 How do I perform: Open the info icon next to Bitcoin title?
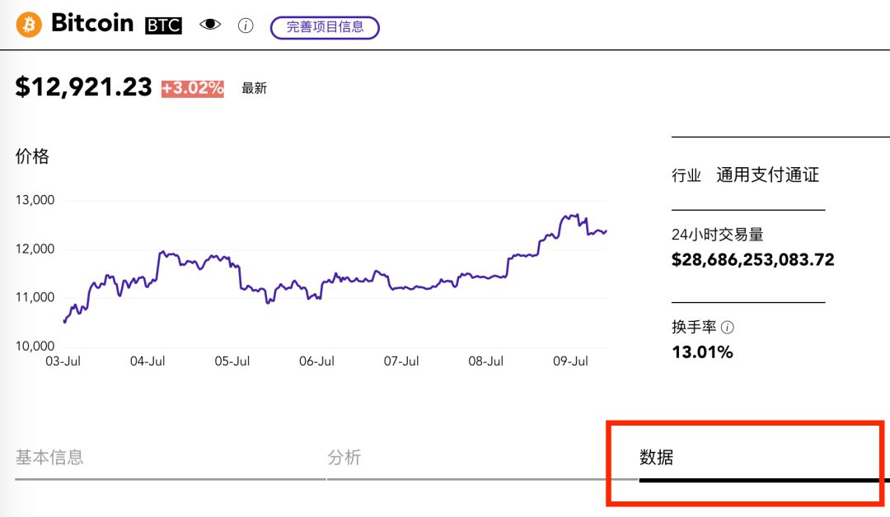pos(246,26)
